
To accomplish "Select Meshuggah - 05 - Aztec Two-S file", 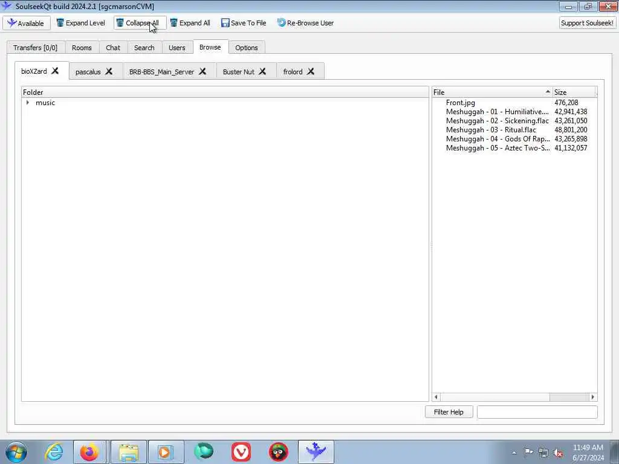I will pos(497,148).
